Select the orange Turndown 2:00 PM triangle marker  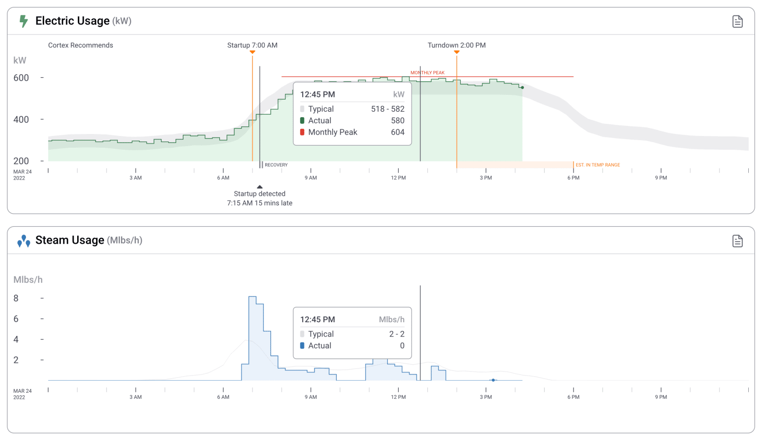pyautogui.click(x=457, y=52)
